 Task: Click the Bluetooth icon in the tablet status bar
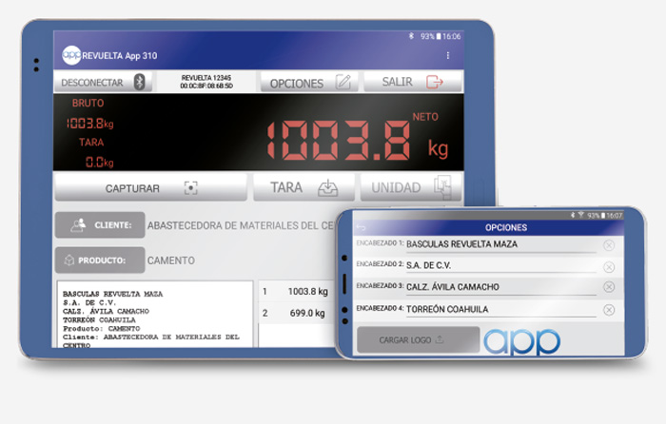(x=411, y=36)
